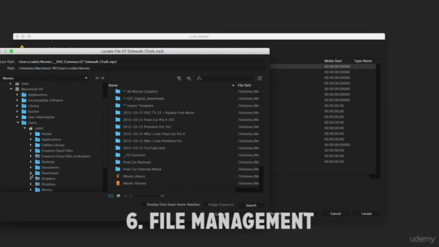439x247 pixels.
Task: Click the Calibre Library folder icon
Action: click(38, 145)
